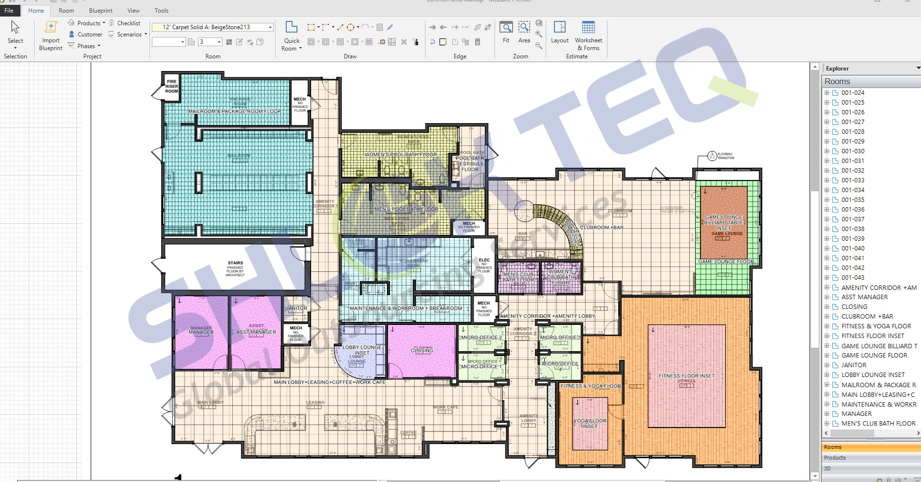The height and width of the screenshot is (482, 921).
Task: Click the zoom out magnifier icon
Action: click(x=539, y=45)
